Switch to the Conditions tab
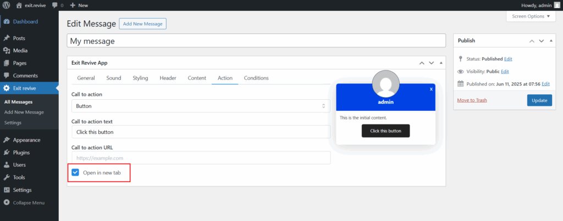Viewport: 563px width, 221px height. click(x=256, y=78)
